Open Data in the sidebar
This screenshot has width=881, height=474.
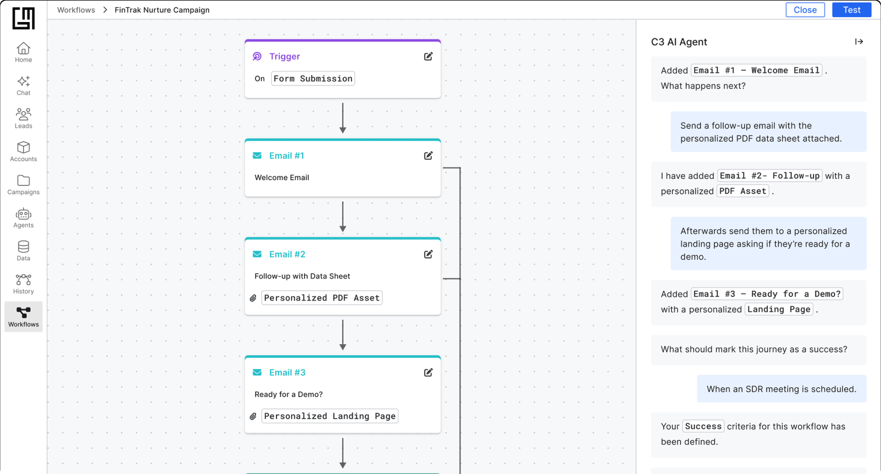pyautogui.click(x=23, y=251)
